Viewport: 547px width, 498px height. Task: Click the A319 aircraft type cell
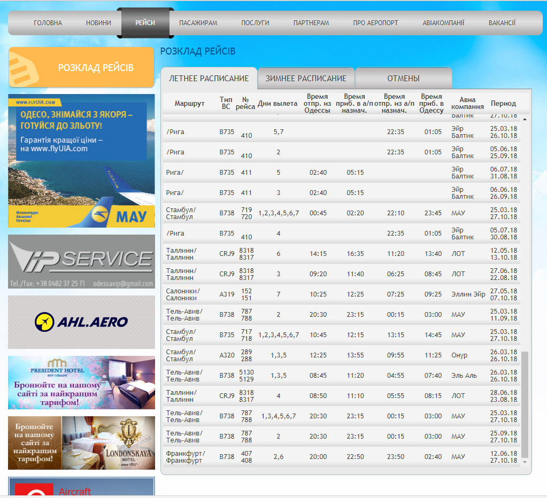coord(227,294)
